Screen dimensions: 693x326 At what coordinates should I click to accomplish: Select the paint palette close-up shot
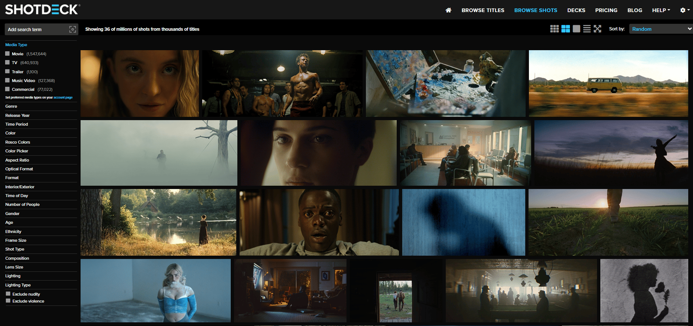(x=446, y=84)
